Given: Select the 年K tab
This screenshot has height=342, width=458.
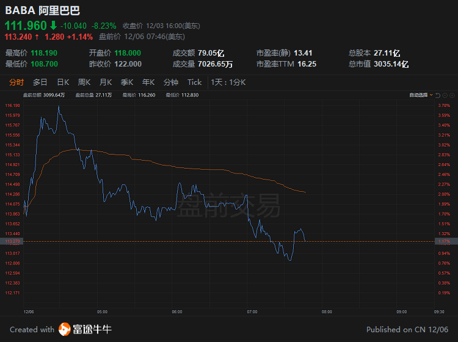Looking at the screenshot, I should pyautogui.click(x=148, y=82).
